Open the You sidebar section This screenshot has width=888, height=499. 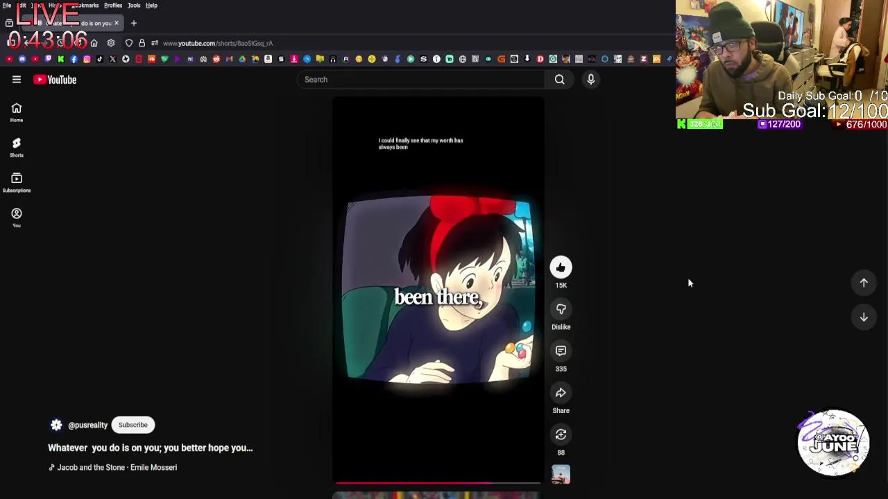16,218
